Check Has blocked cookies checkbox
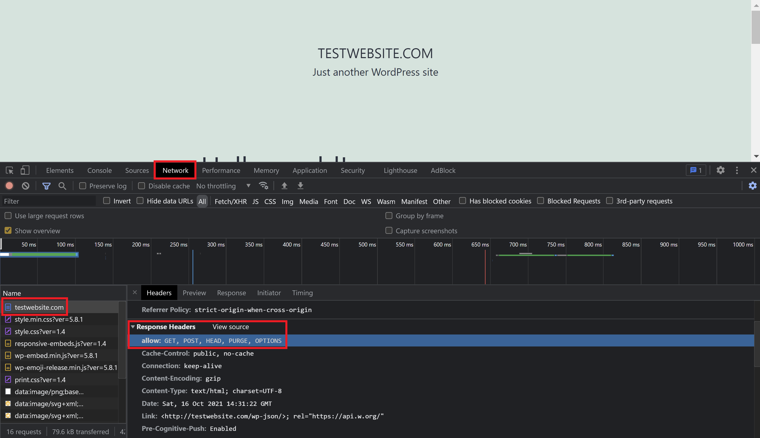 [x=463, y=201]
